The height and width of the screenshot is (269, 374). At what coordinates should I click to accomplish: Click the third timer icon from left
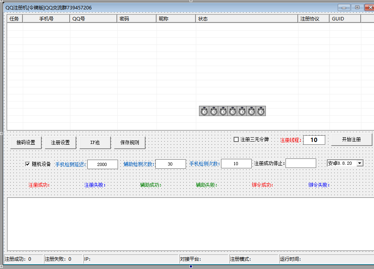pos(223,111)
